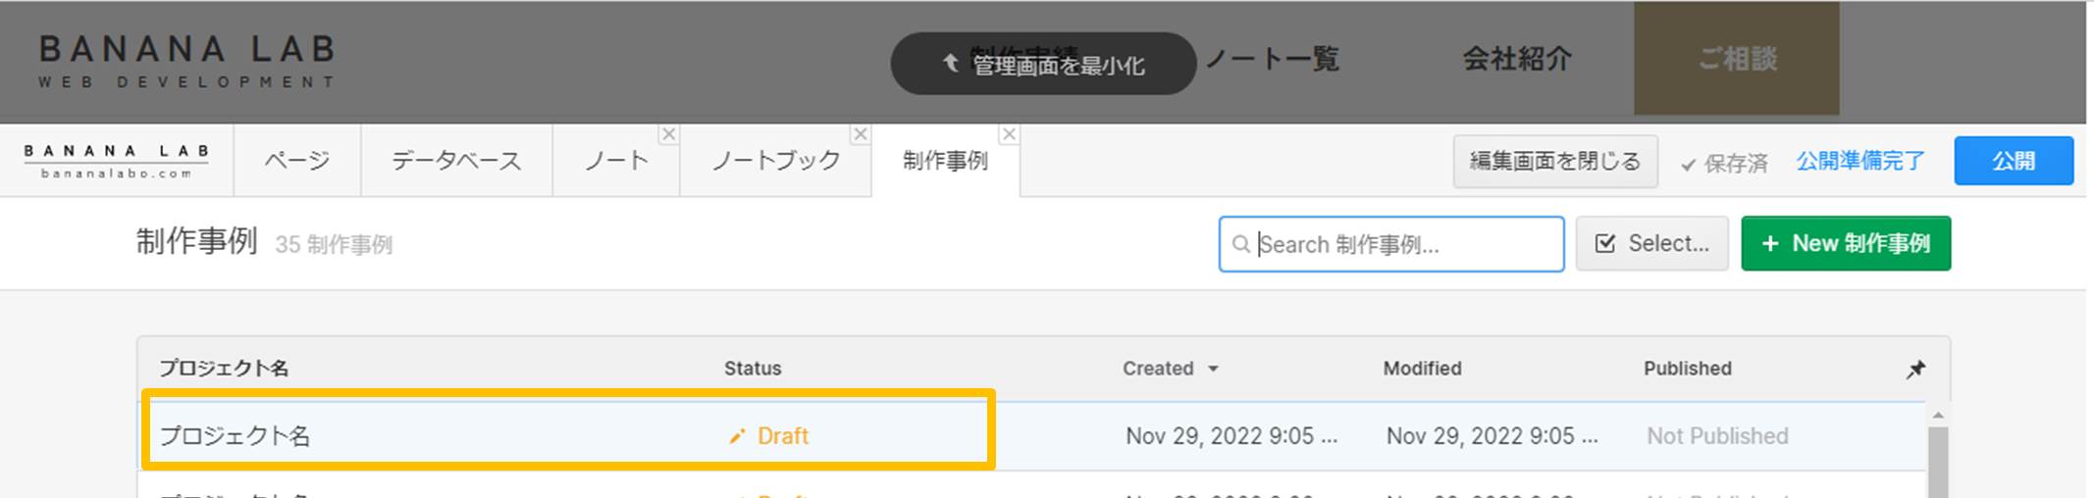Close the ノート tab with its X

[668, 134]
